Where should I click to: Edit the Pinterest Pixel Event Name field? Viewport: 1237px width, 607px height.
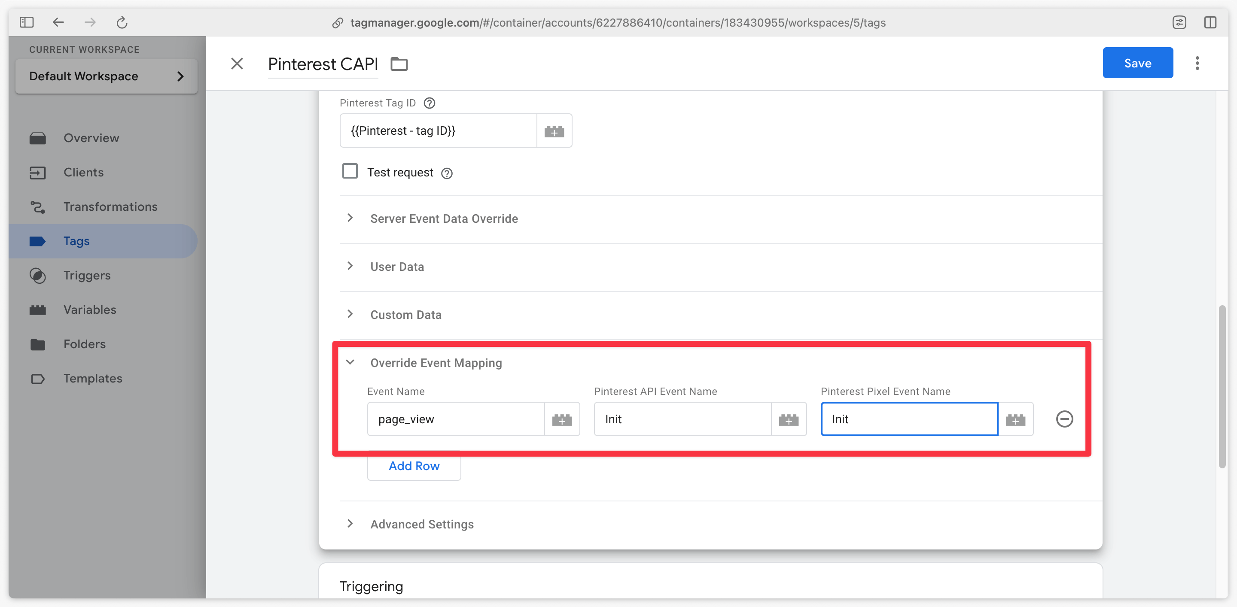(909, 419)
